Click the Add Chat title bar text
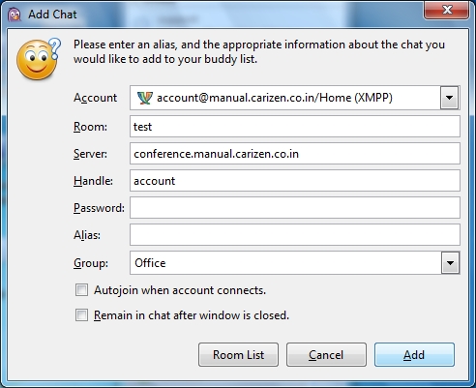This screenshot has width=476, height=388. pos(52,15)
